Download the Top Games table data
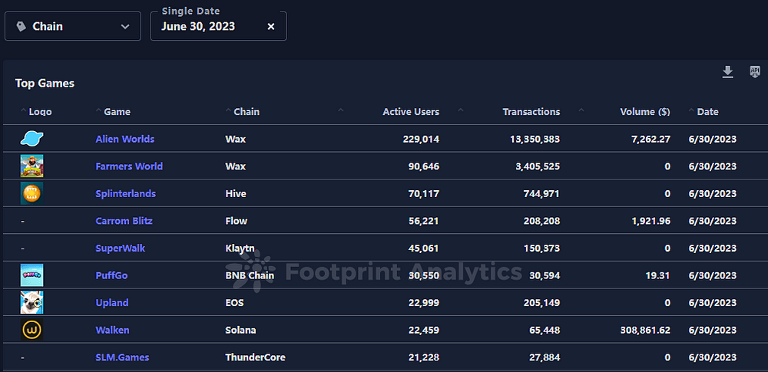The width and height of the screenshot is (768, 372). 728,72
